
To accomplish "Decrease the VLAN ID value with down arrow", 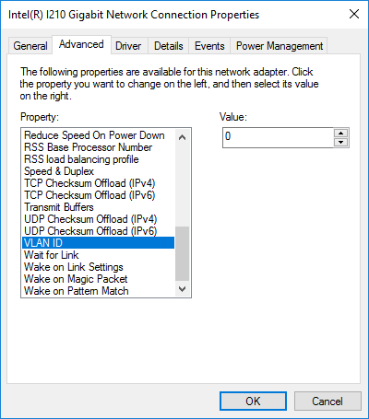I will (x=340, y=142).
